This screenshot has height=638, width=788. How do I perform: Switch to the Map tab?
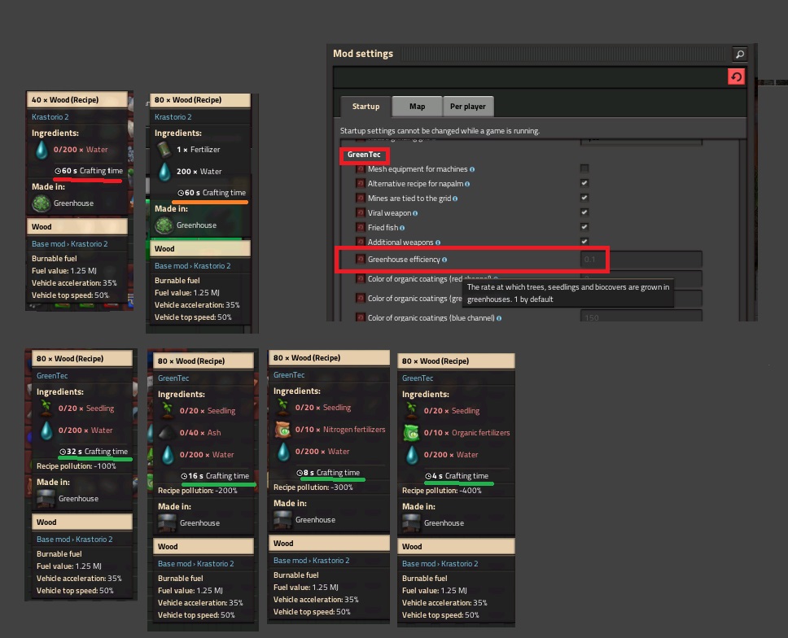(x=417, y=107)
